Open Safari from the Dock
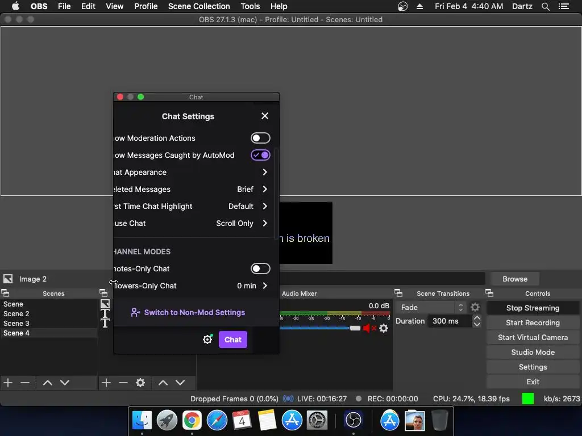This screenshot has width=582, height=436. coord(217,421)
